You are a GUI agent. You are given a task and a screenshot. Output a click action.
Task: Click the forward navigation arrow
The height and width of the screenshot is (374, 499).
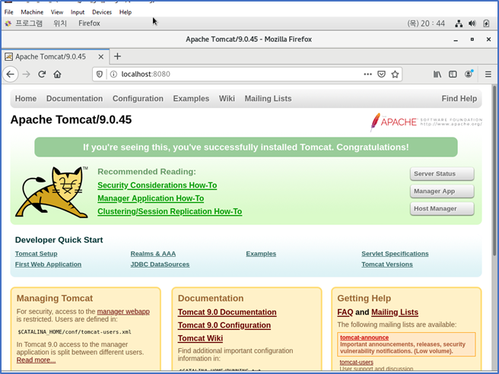[26, 74]
